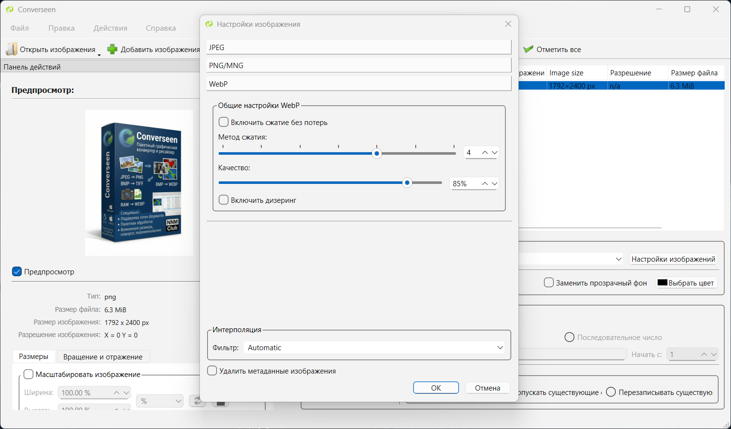Collapse the WebP settings section

[x=359, y=84]
